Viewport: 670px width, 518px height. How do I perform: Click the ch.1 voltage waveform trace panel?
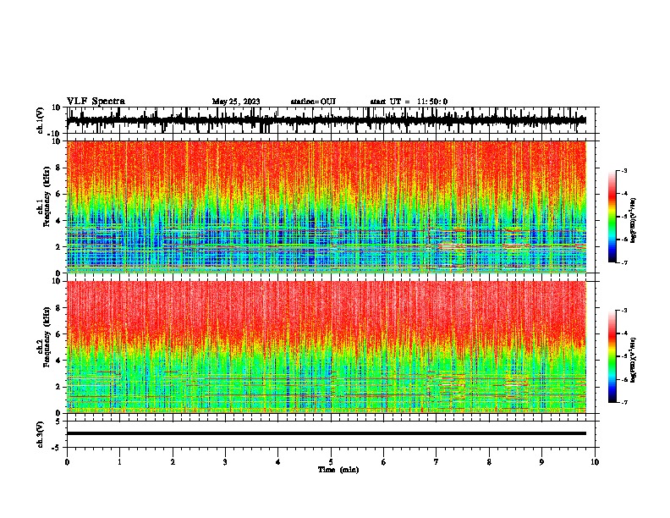[332, 120]
